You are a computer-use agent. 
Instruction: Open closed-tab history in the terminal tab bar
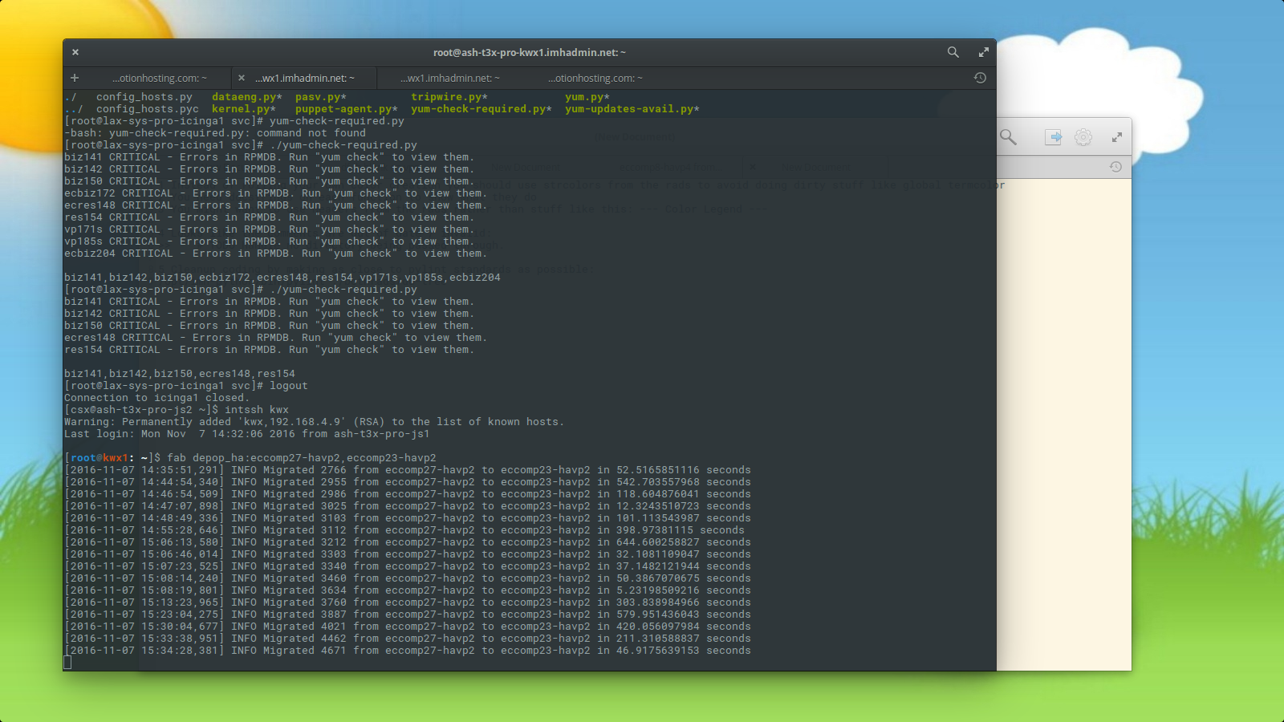(x=980, y=78)
